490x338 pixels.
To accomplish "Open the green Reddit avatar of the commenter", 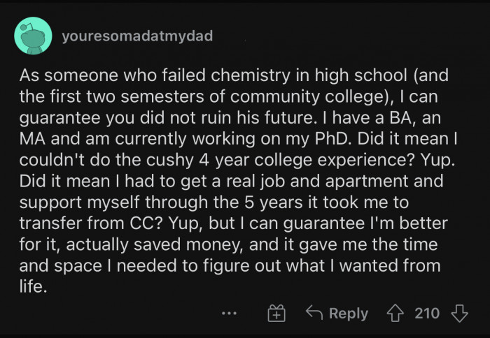I will (x=33, y=36).
